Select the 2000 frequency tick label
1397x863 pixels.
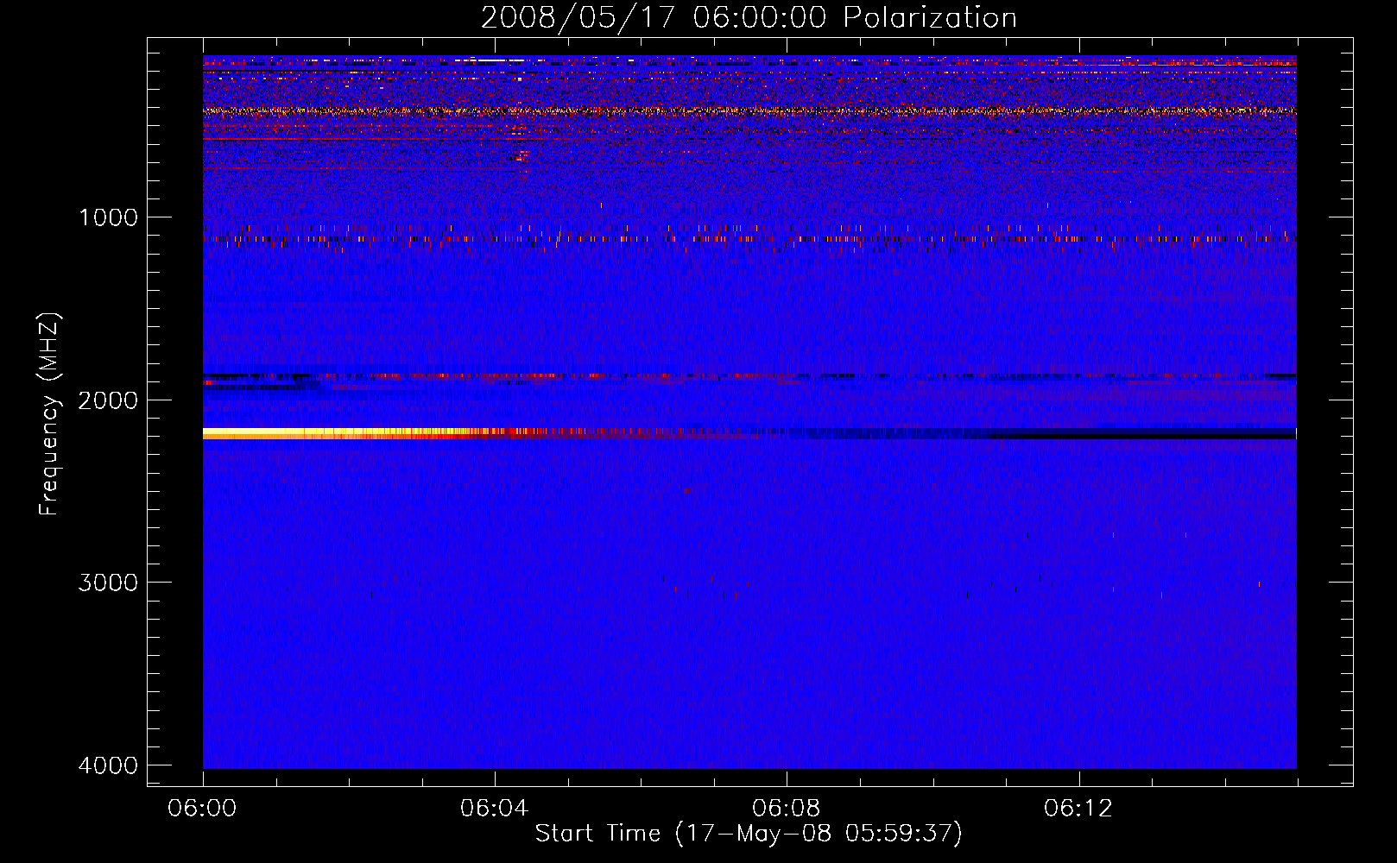point(108,400)
